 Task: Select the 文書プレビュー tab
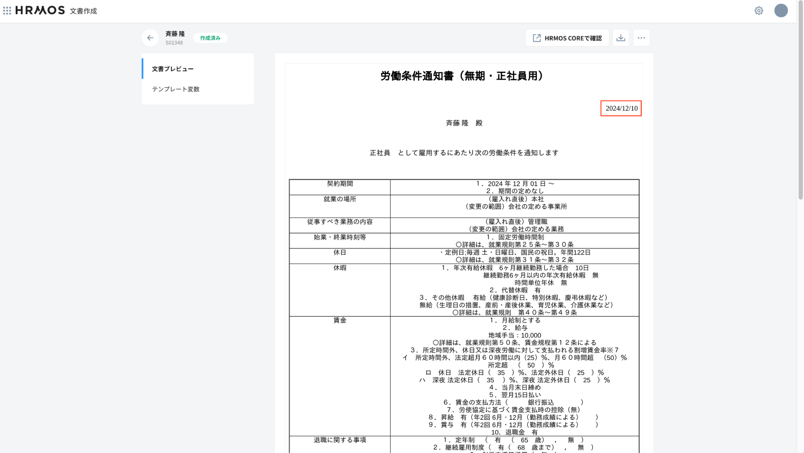[173, 69]
